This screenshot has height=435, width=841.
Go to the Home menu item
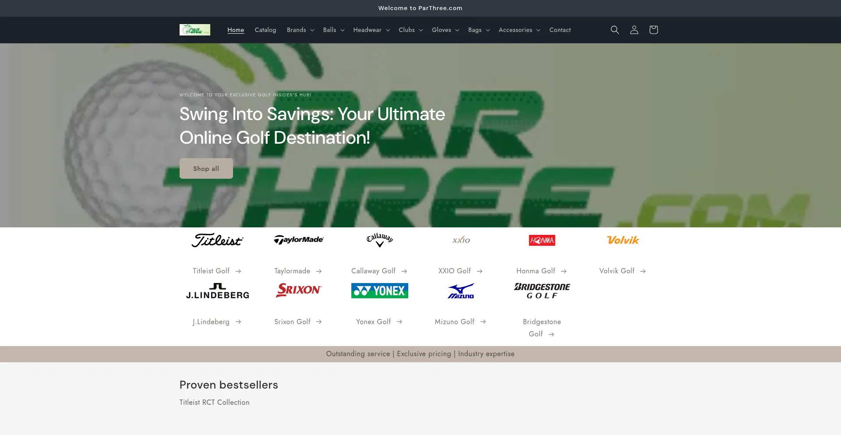236,30
